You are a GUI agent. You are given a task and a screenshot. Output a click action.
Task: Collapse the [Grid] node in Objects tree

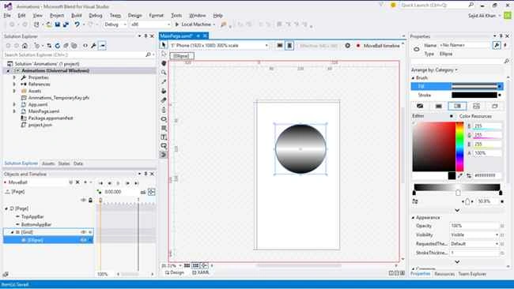[x=13, y=232]
